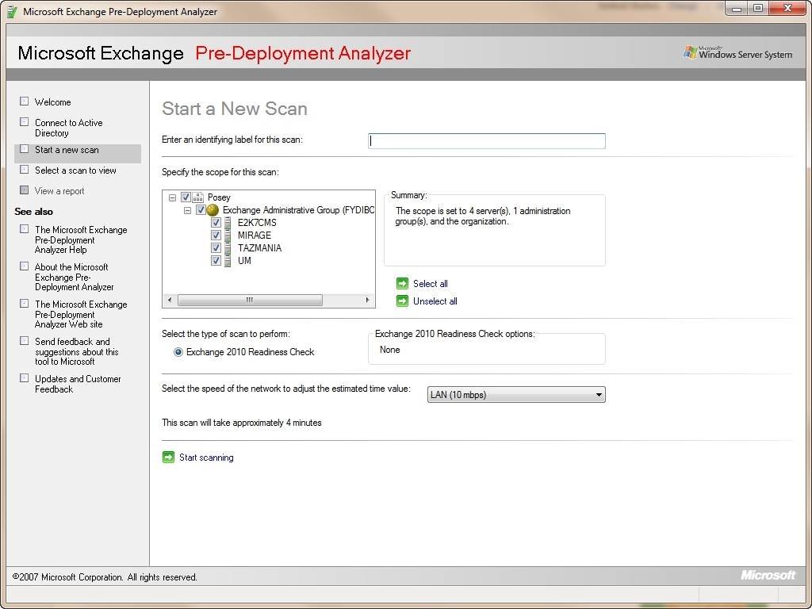Uncheck the E2K7CMS server checkbox
Viewport: 812px width, 609px height.
point(216,223)
